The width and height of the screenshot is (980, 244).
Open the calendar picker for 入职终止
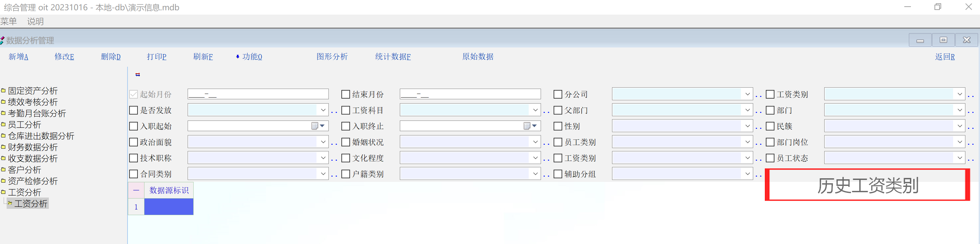coord(530,126)
